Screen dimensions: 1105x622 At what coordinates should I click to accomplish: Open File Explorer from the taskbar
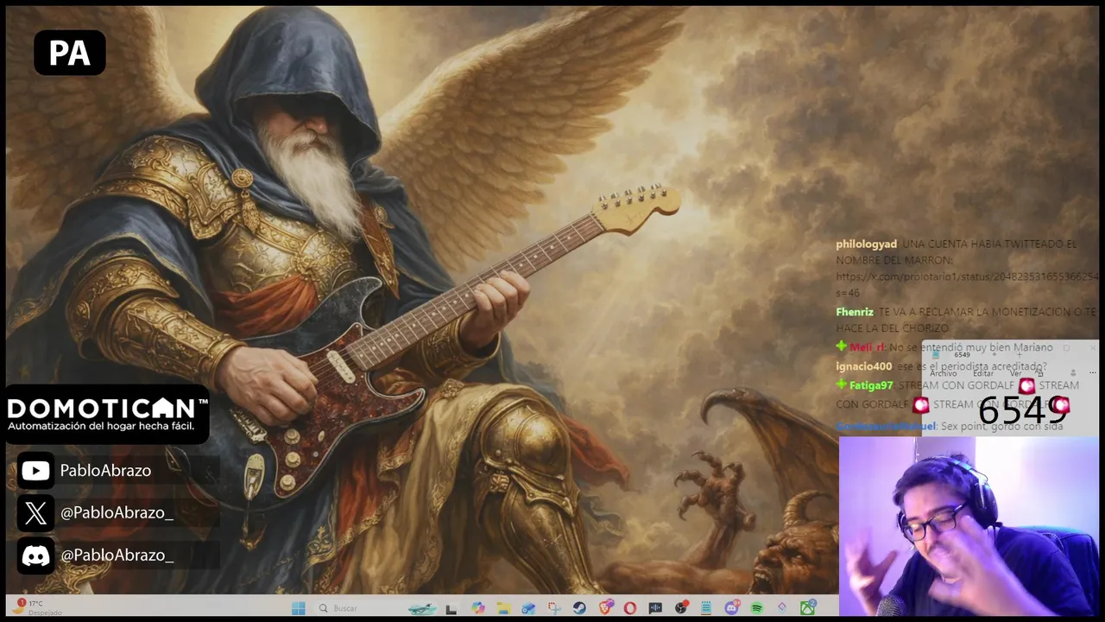pos(503,608)
